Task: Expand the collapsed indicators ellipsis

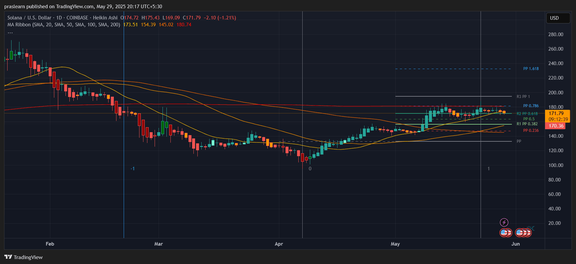Action: click(x=10, y=32)
